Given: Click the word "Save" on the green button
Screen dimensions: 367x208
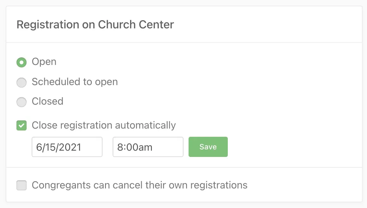Looking at the screenshot, I should [x=208, y=147].
